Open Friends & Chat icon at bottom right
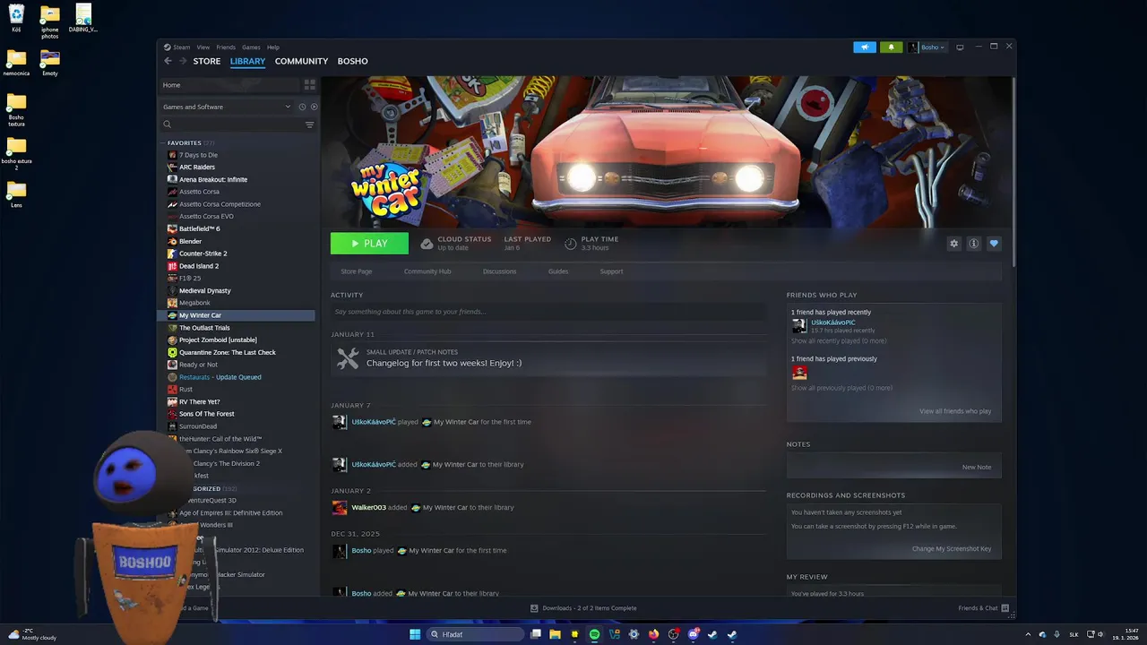This screenshot has height=645, width=1147. pyautogui.click(x=1005, y=608)
